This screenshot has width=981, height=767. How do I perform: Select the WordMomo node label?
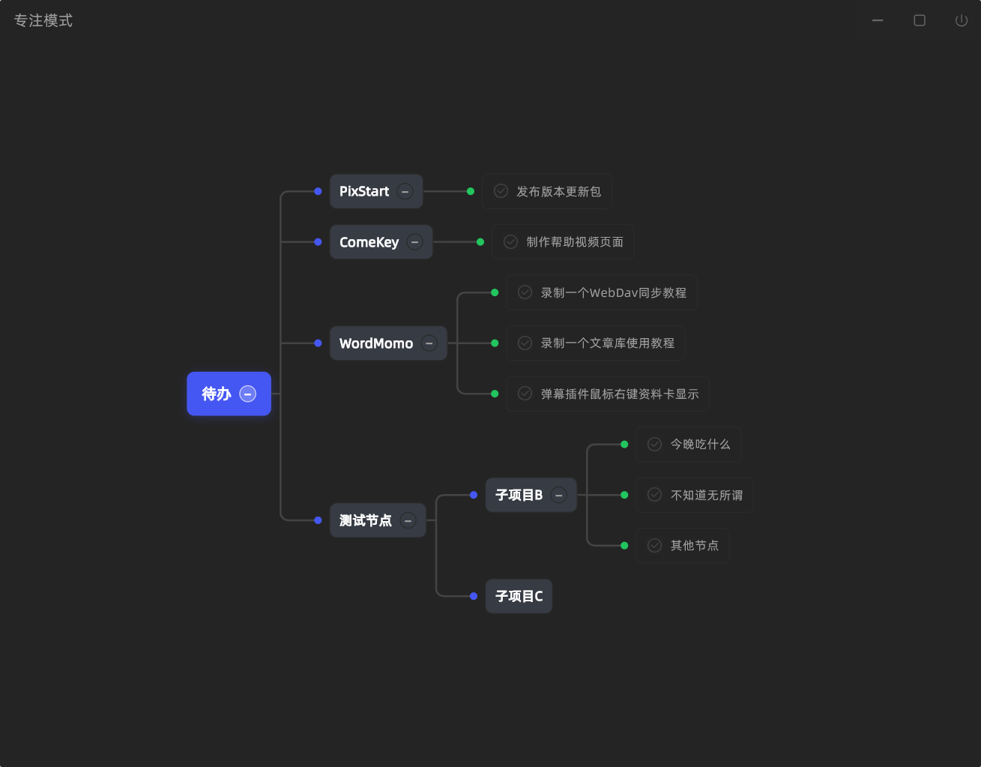376,343
